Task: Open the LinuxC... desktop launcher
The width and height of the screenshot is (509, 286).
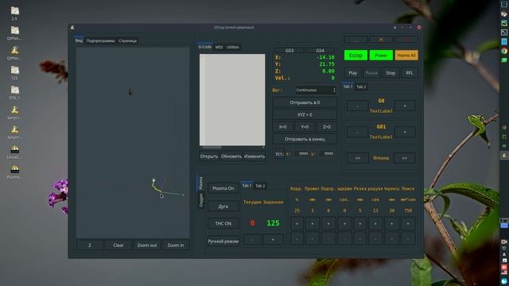Action: pos(14,152)
